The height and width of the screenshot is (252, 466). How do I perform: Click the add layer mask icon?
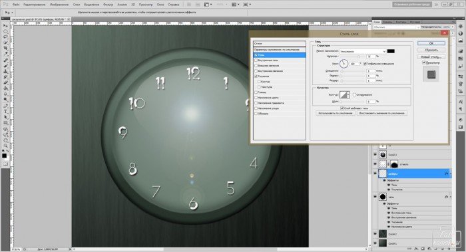click(423, 249)
